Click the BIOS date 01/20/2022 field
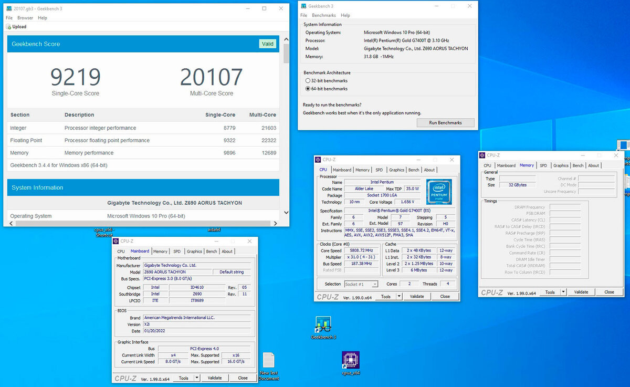 tap(197, 331)
